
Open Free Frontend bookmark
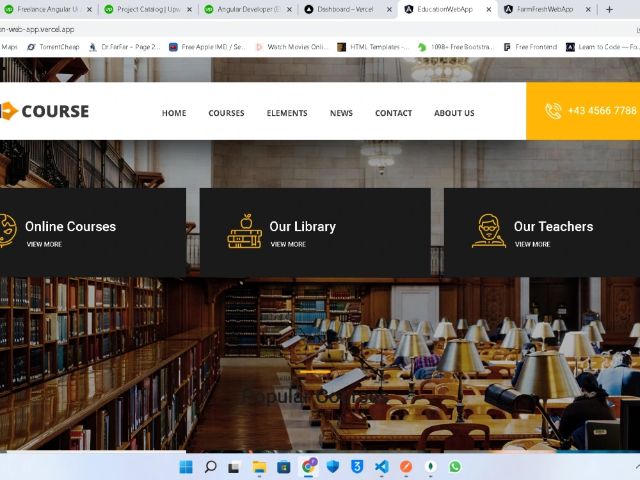click(x=530, y=47)
